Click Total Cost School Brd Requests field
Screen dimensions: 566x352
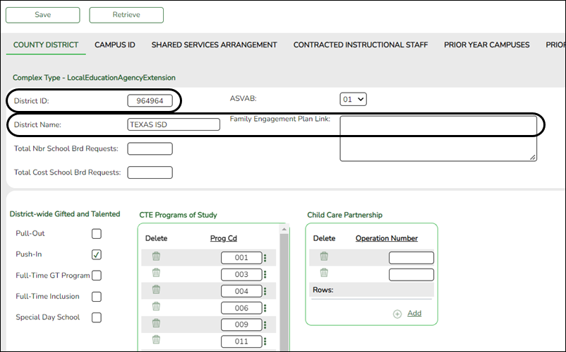150,172
